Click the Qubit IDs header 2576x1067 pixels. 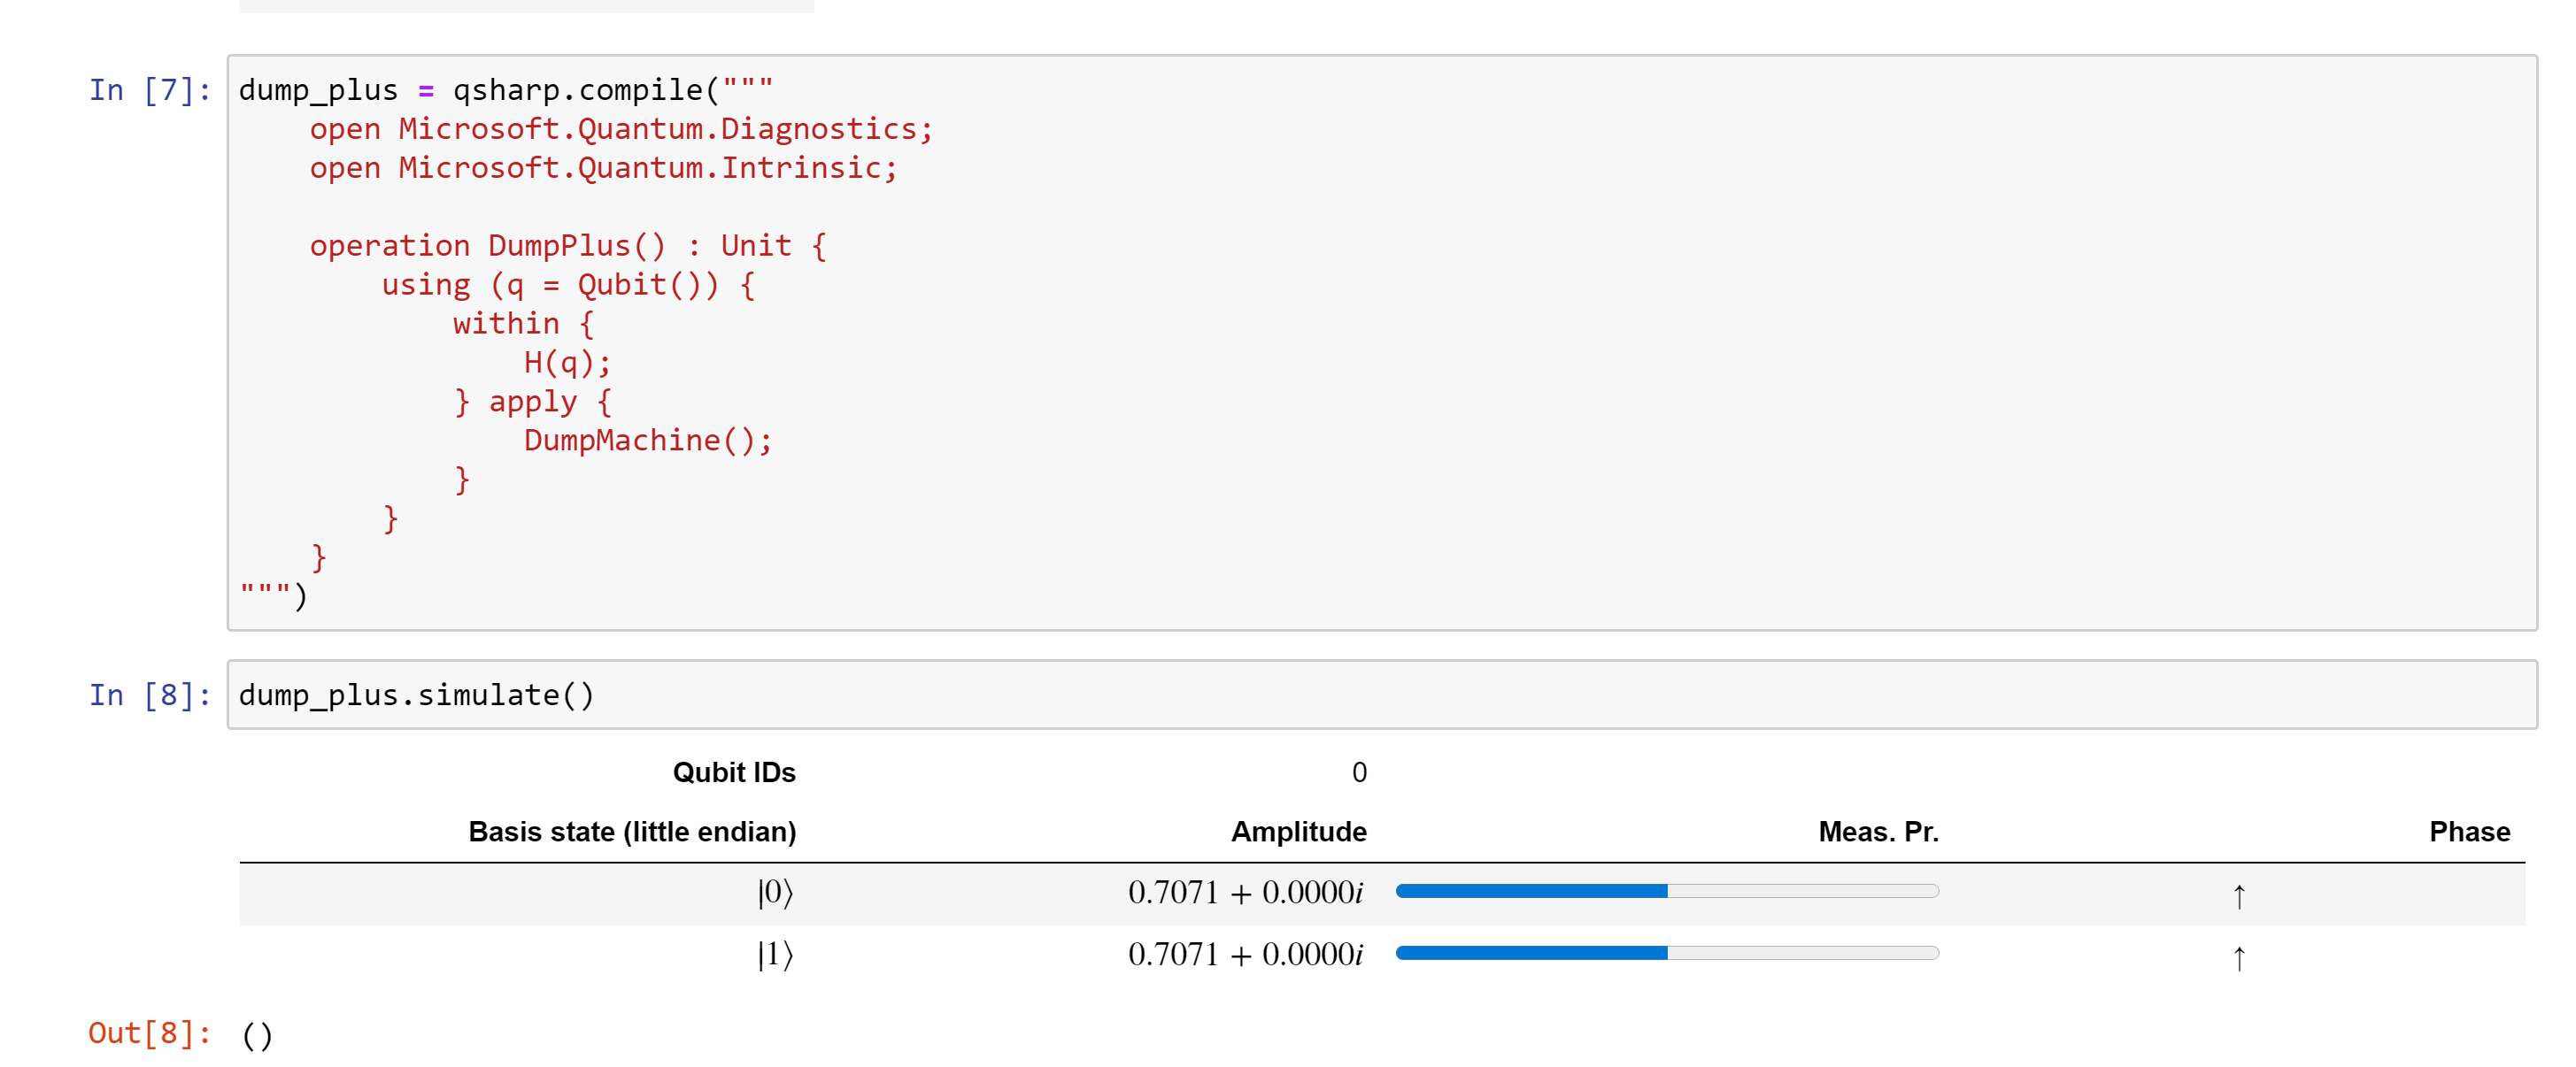point(733,772)
